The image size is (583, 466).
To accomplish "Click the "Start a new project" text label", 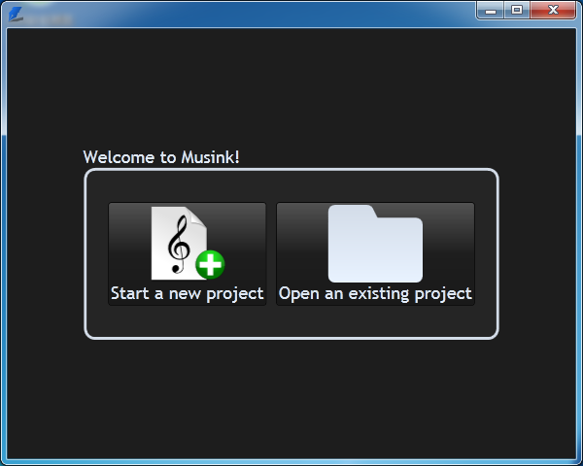I will pos(187,293).
